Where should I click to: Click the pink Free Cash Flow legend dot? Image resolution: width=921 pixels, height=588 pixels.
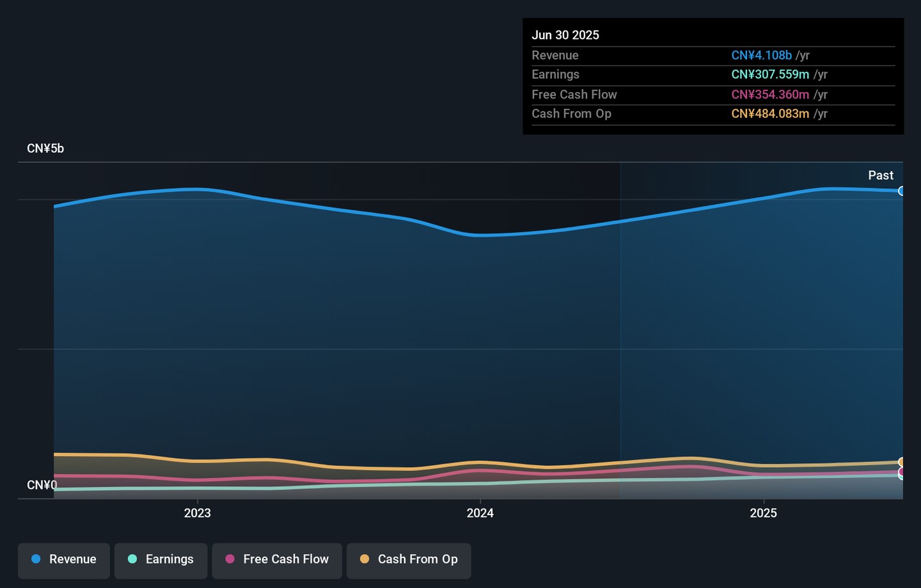tap(230, 559)
